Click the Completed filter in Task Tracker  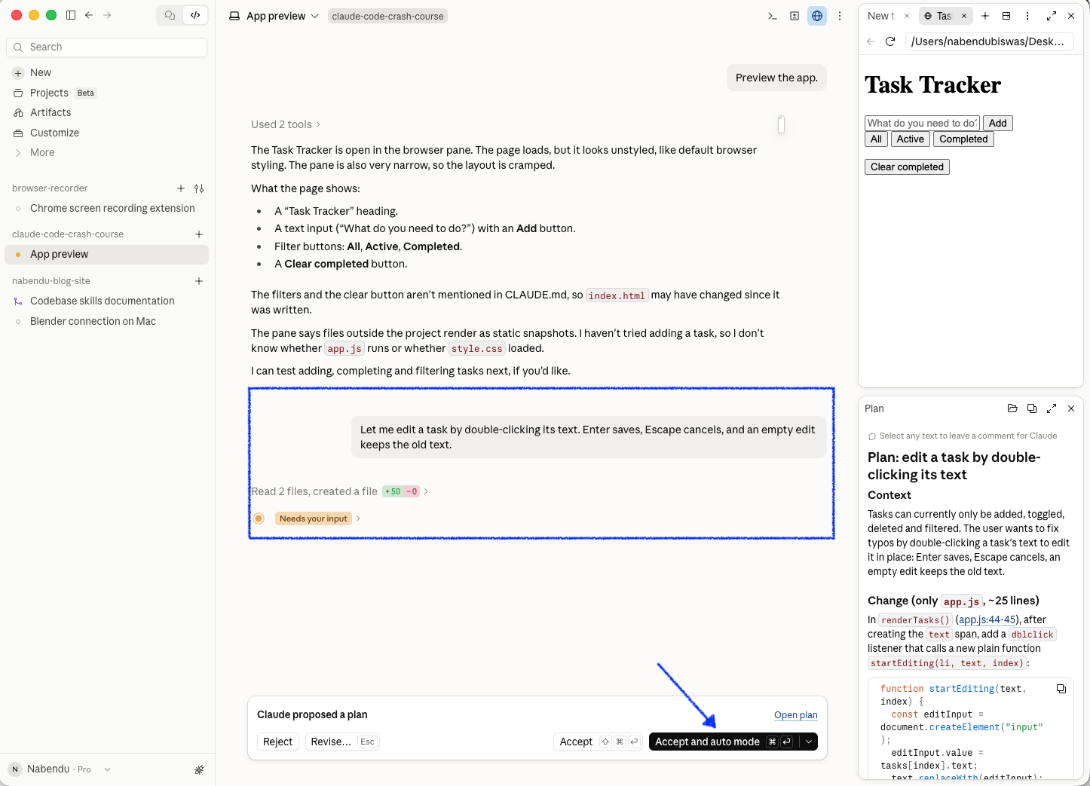point(963,139)
